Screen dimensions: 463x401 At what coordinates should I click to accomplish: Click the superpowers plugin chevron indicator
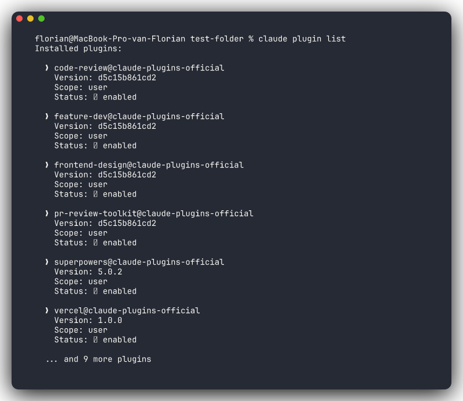pyautogui.click(x=48, y=262)
